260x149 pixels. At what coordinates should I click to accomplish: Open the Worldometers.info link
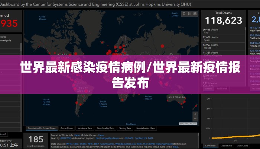(126, 144)
